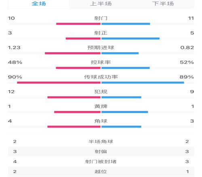Click the 犯规 stat label
Screen dimensions: 202x177
click(101, 92)
